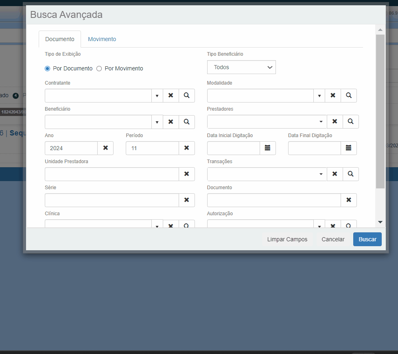Clear the Beneficiário field with X icon
This screenshot has width=398, height=354.
pos(171,122)
